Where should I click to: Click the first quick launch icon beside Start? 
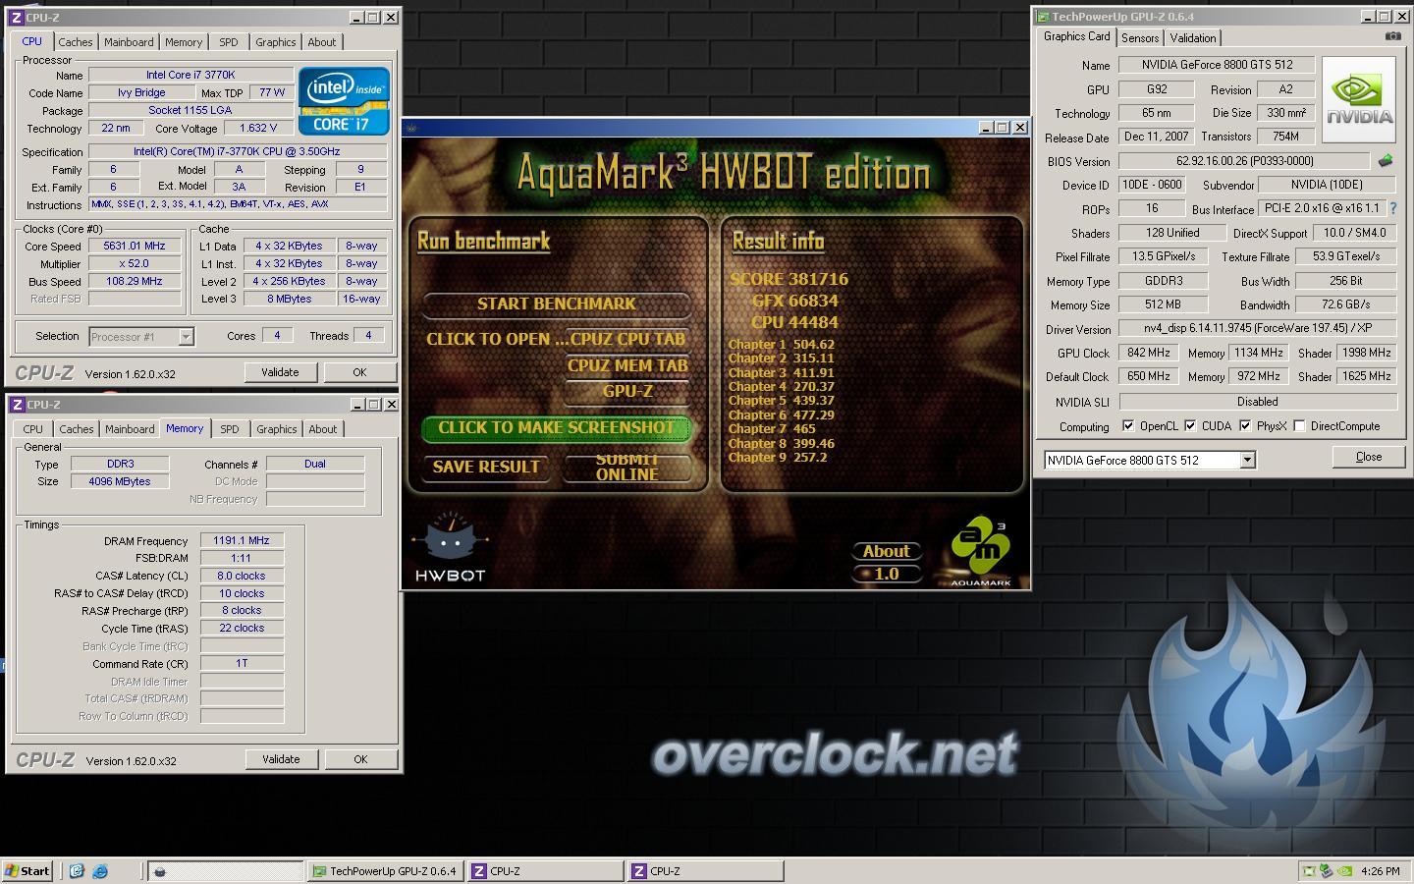pos(77,870)
